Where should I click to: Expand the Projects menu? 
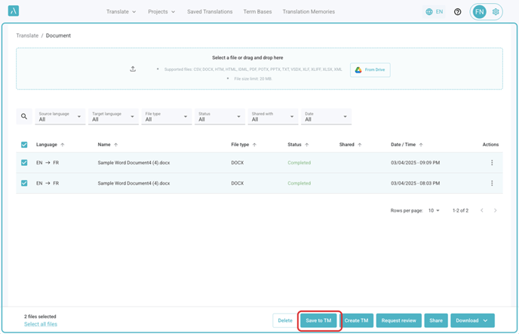161,12
